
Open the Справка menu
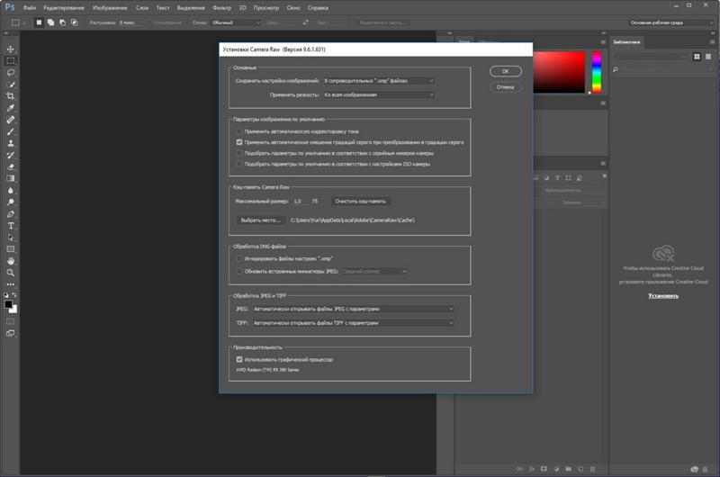point(318,8)
